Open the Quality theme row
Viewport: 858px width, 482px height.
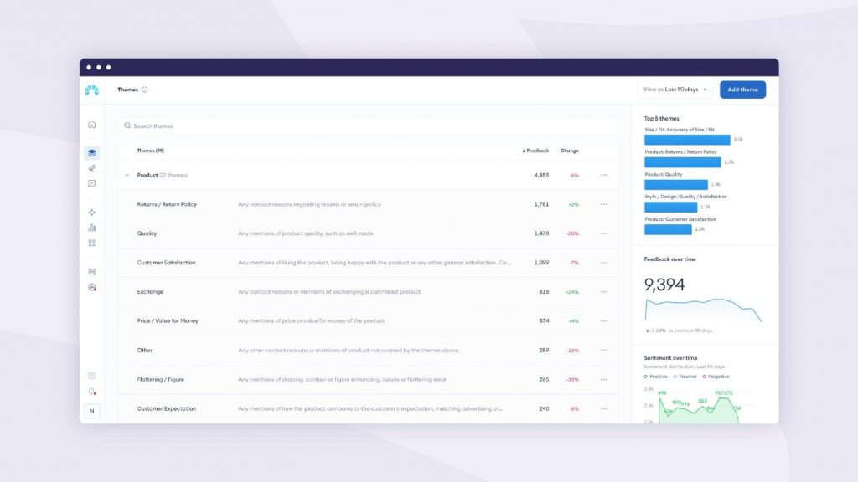[x=368, y=233]
